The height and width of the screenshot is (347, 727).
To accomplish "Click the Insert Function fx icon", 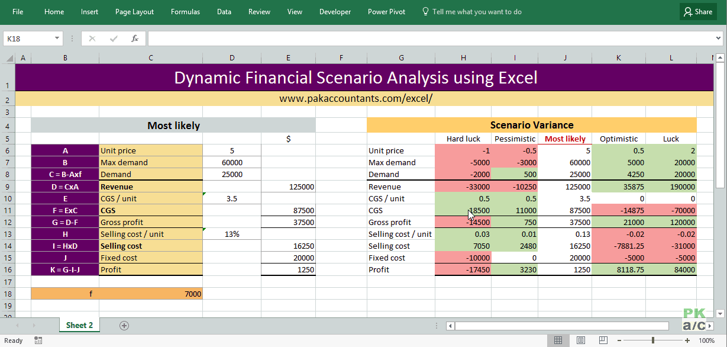I will (x=135, y=38).
